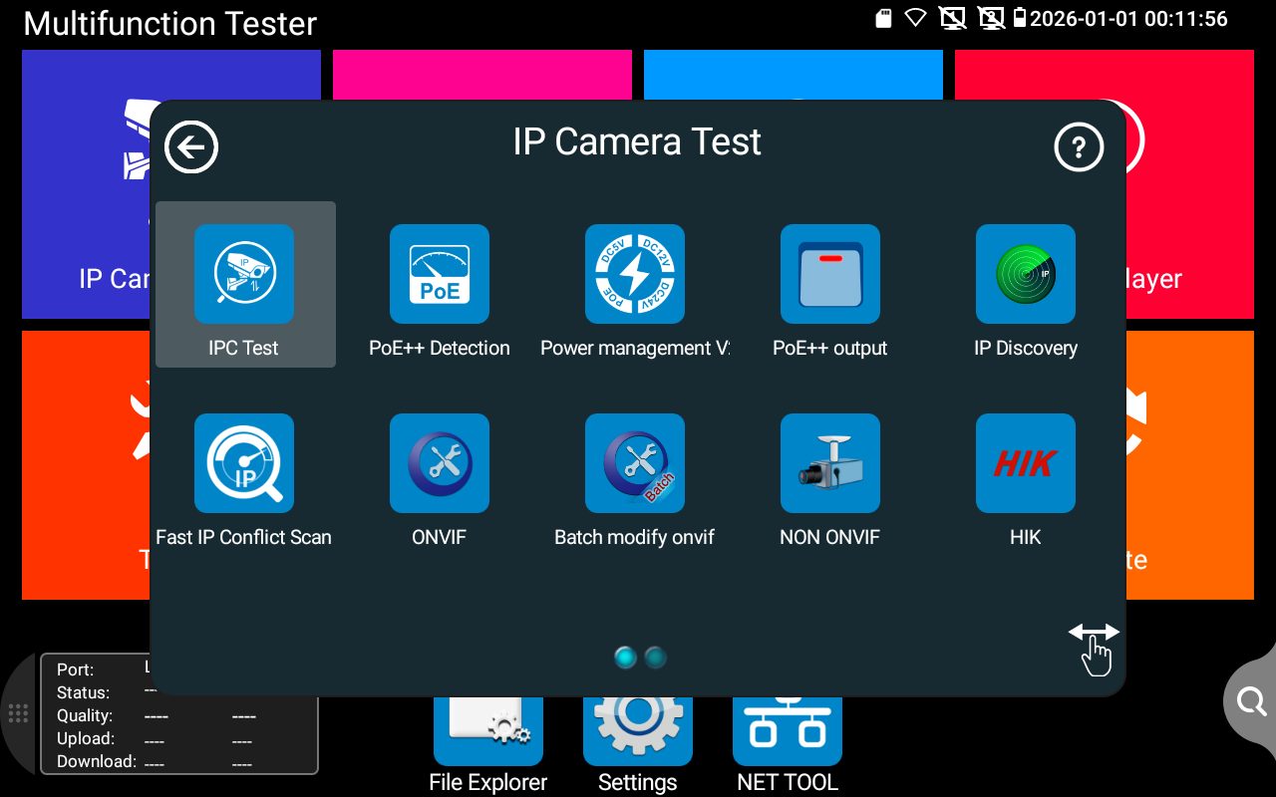Open NET TOOL in bottom dock
This screenshot has width=1276, height=797.
click(x=788, y=731)
